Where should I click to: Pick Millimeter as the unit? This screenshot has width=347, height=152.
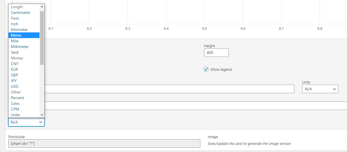tap(20, 47)
